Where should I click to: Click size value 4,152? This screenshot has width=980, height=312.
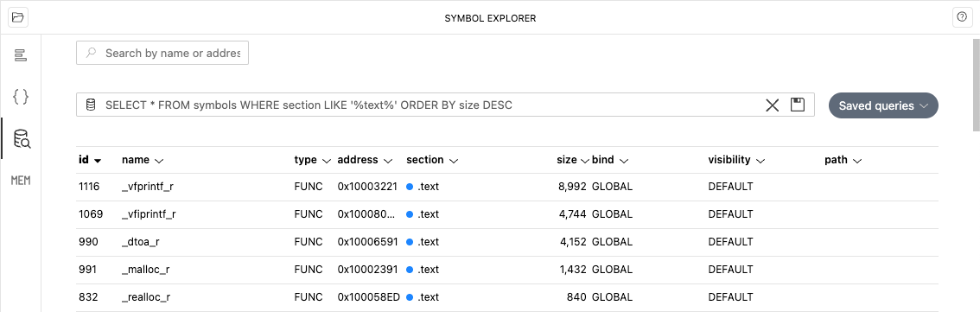point(572,241)
